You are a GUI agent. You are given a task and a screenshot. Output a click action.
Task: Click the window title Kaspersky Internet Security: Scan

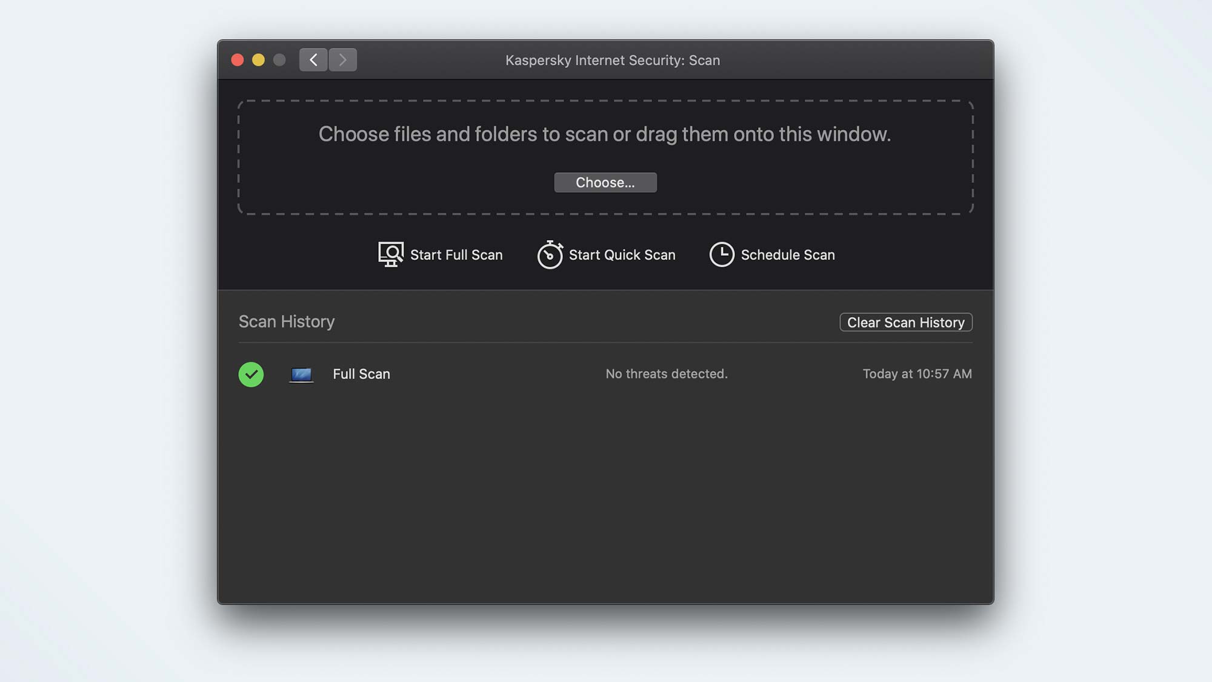613,61
